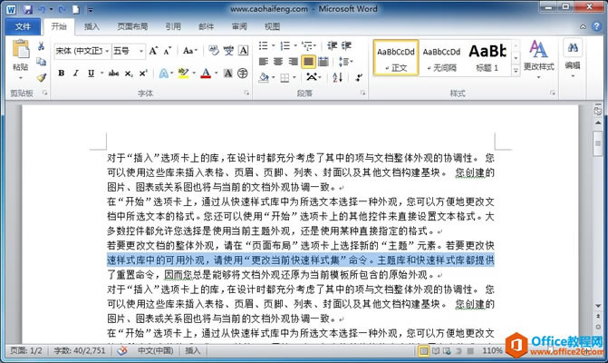
Task: Click the Paste clipboard icon
Action: (x=21, y=50)
